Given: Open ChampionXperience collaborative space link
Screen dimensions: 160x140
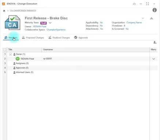Looking at the screenshot, I should (56, 30).
